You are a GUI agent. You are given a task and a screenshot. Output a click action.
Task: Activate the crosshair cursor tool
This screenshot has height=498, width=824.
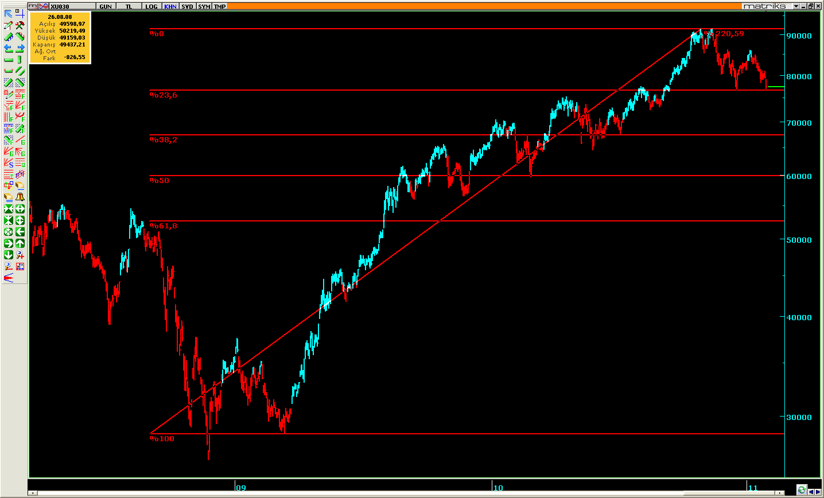20,14
